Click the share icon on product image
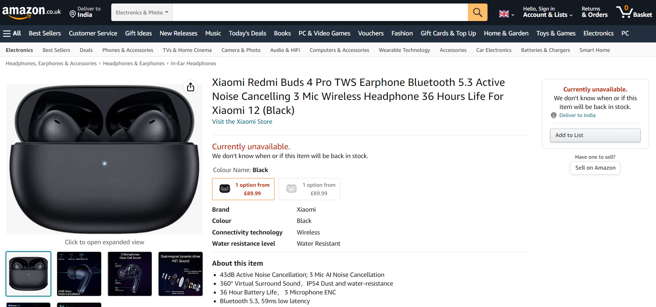The height and width of the screenshot is (307, 656). point(191,87)
